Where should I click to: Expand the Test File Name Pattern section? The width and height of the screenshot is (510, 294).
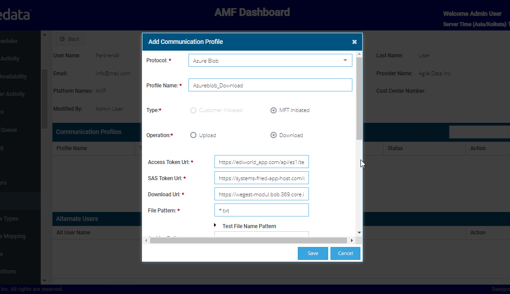pyautogui.click(x=215, y=225)
